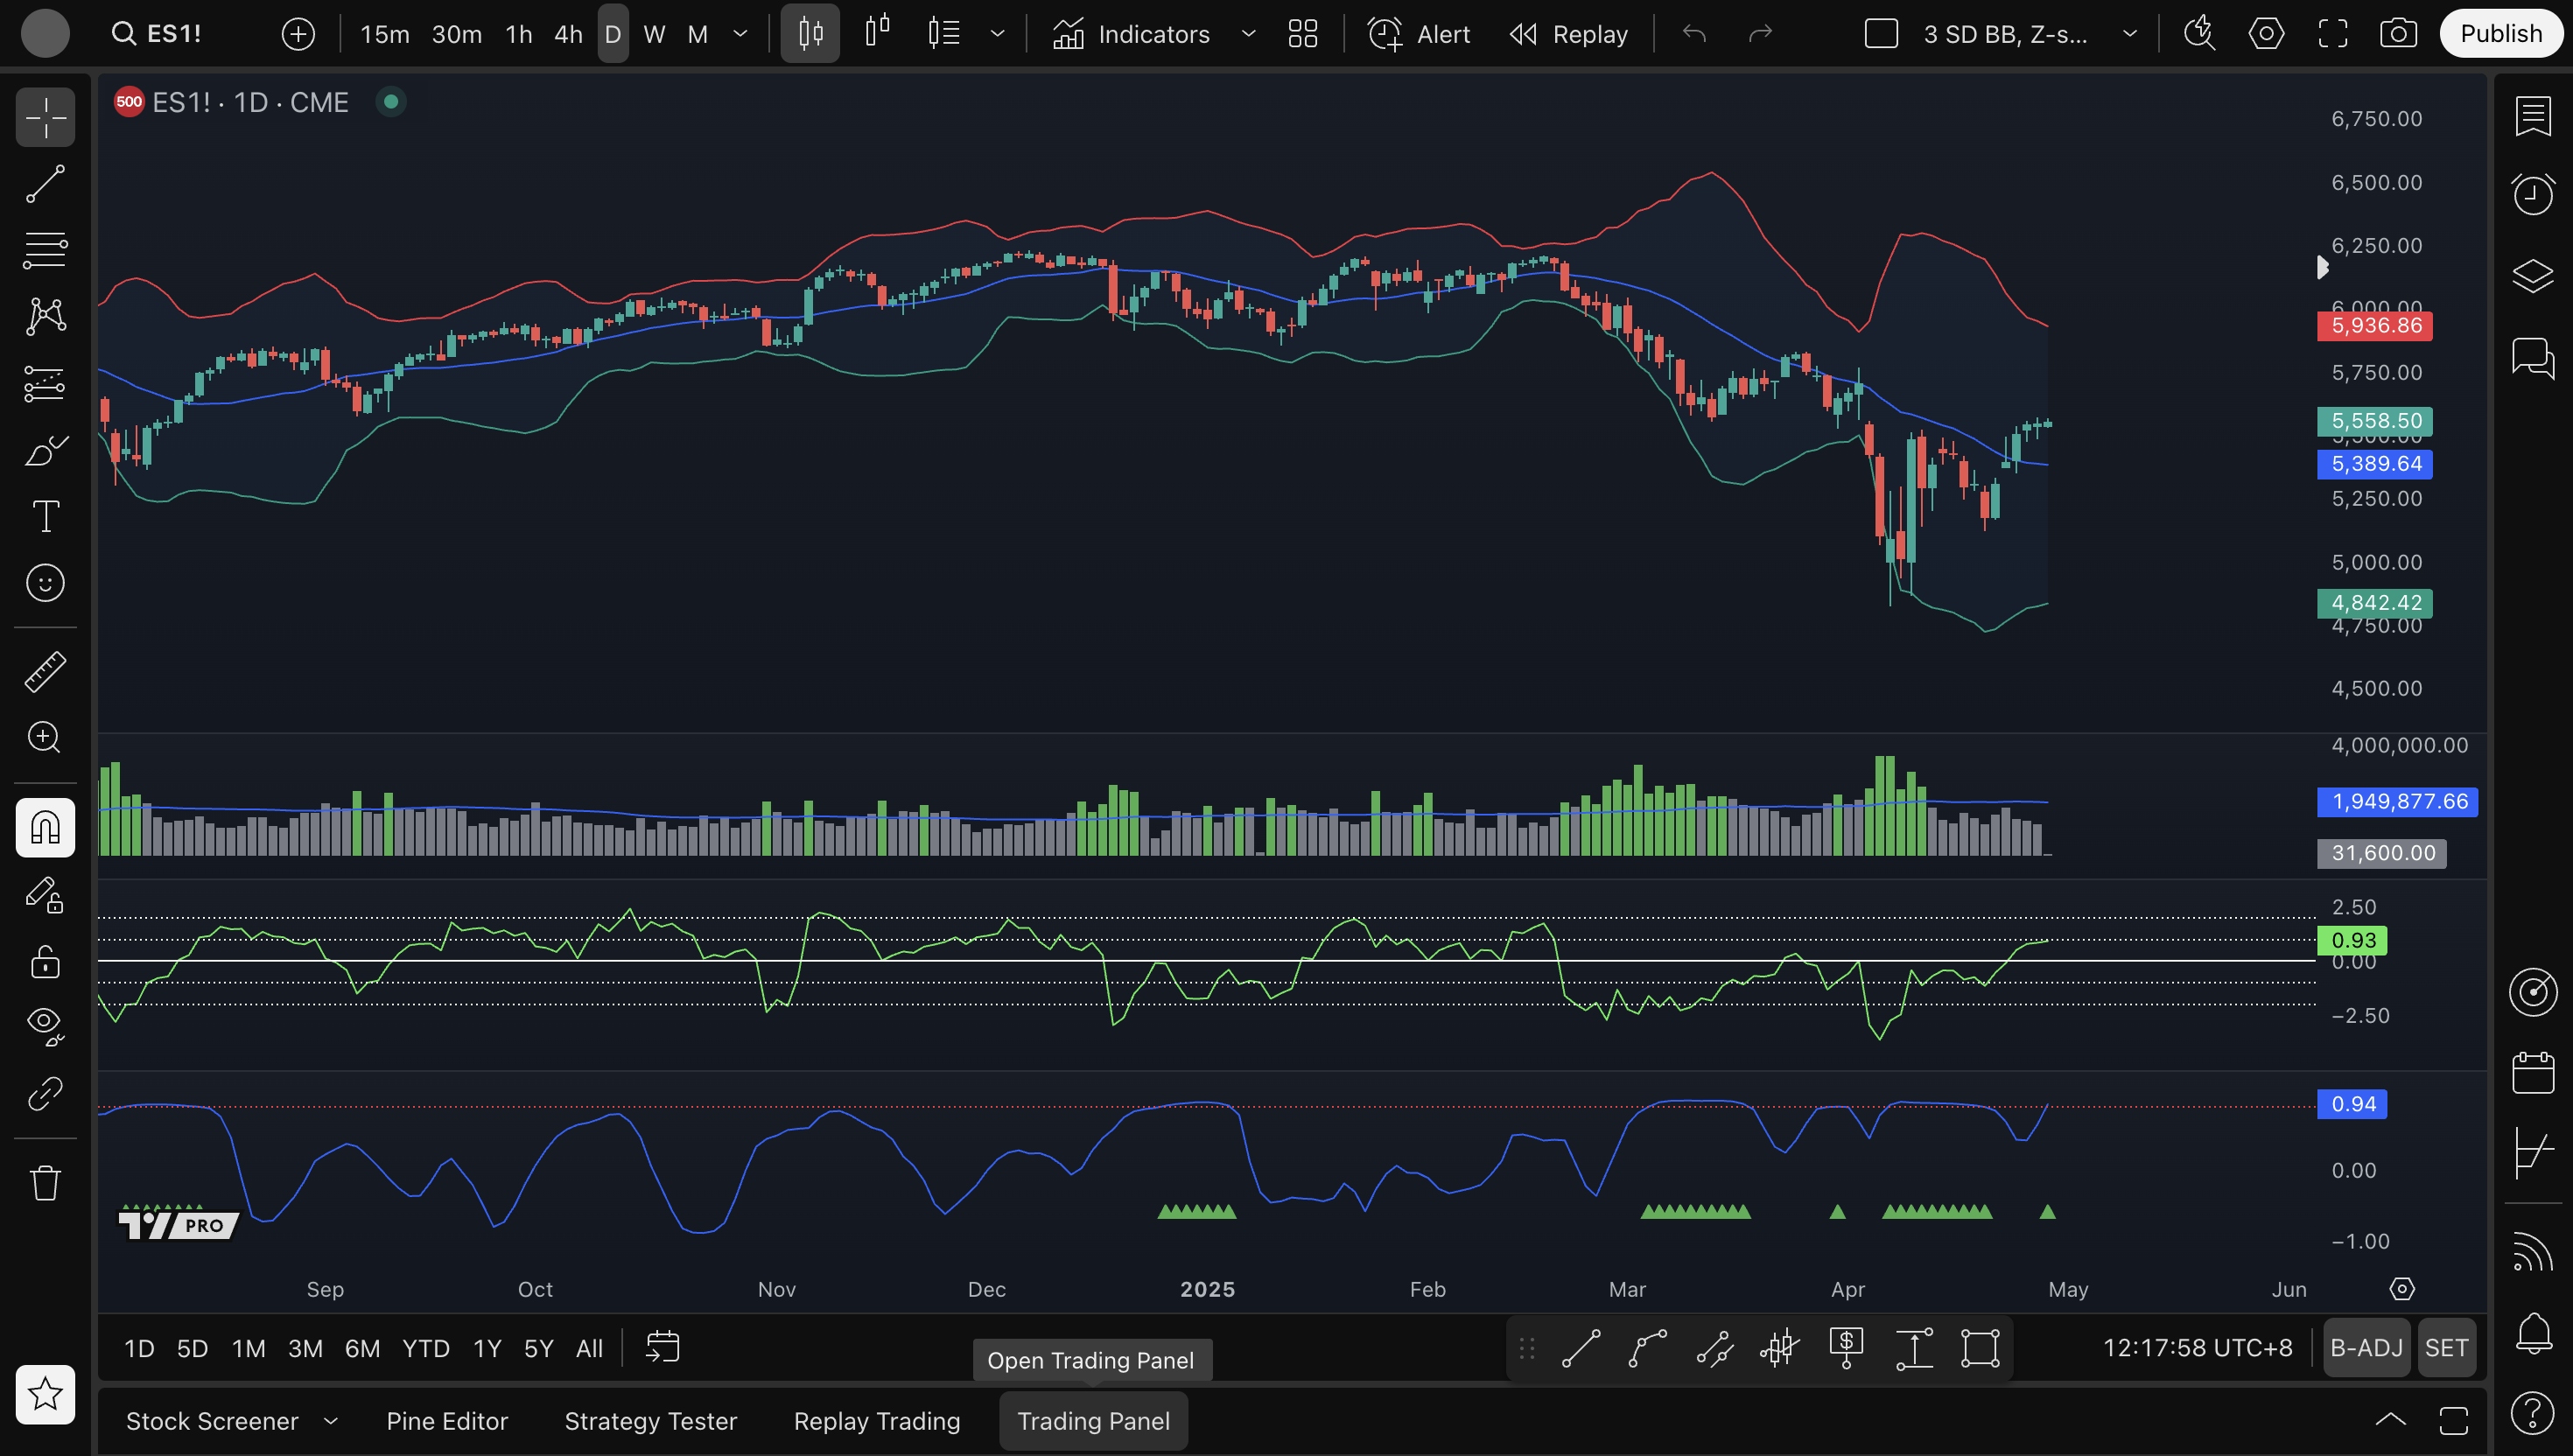The height and width of the screenshot is (1456, 2573).
Task: Switch to Strategy Tester tab
Action: point(650,1421)
